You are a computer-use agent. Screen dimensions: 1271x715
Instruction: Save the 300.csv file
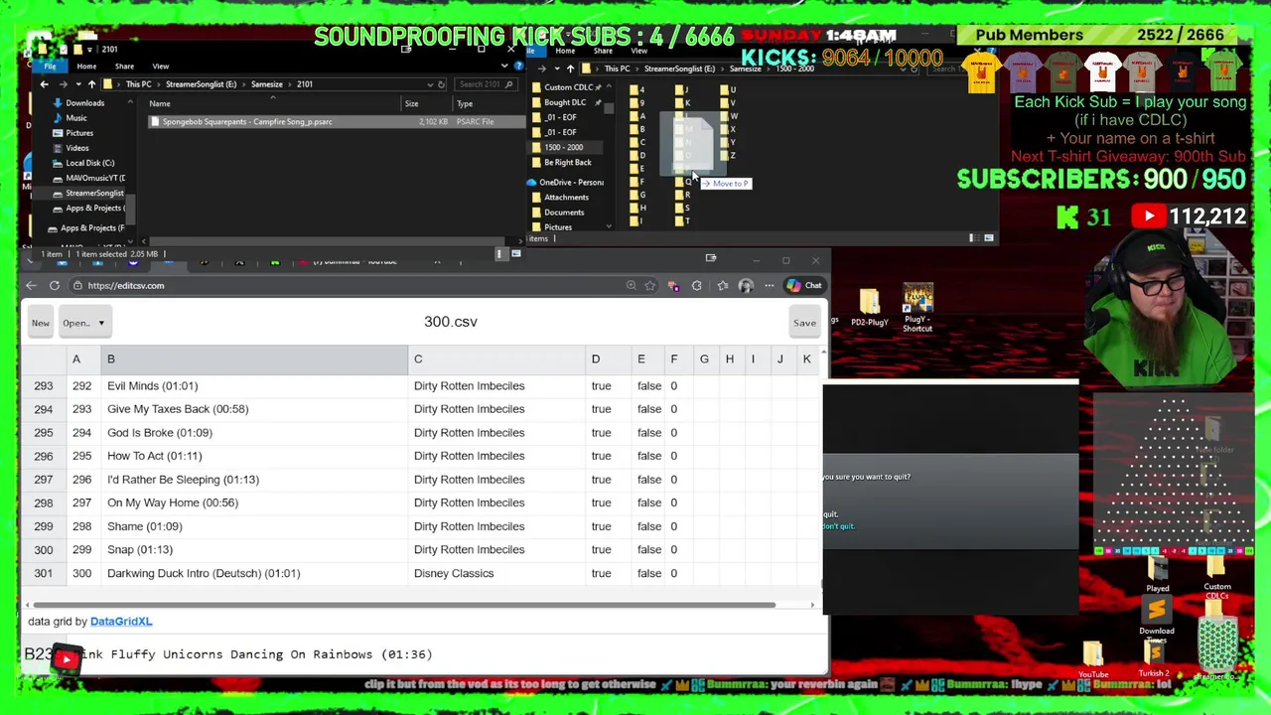804,323
